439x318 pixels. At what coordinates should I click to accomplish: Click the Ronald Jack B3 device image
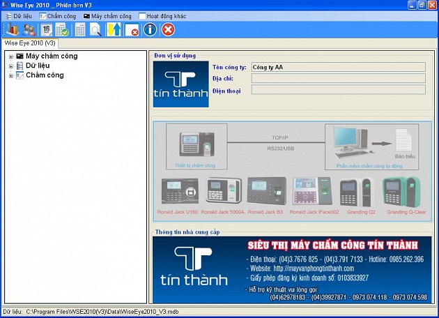coord(267,191)
